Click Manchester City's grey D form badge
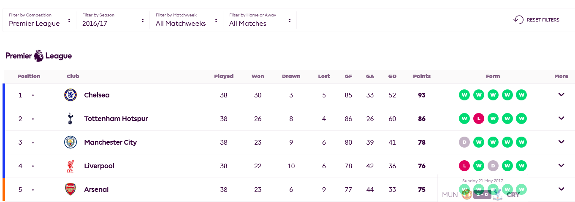Viewport: 575px width, 202px height. [464, 142]
